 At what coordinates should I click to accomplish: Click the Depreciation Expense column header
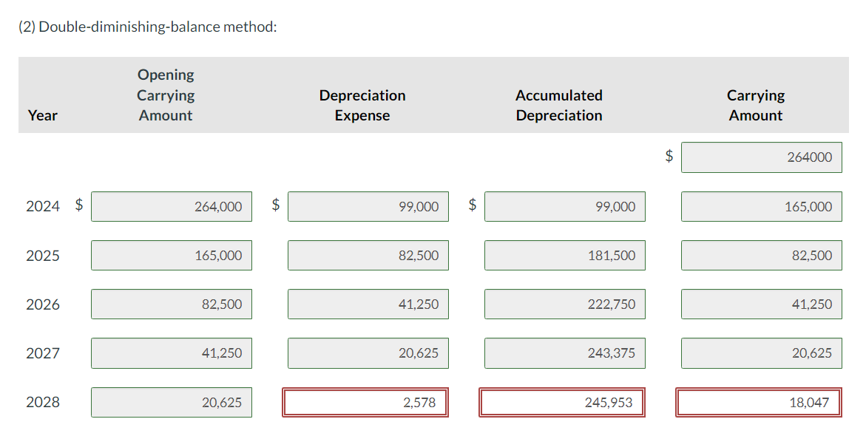[362, 105]
